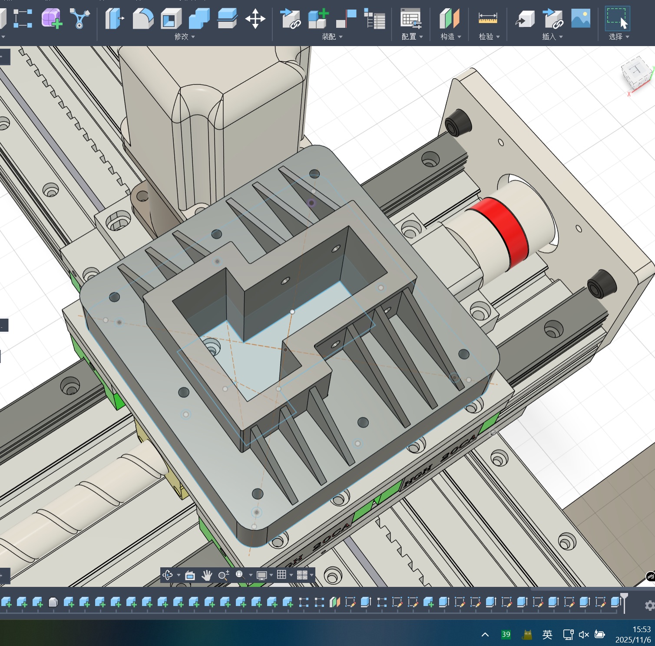Viewport: 655px width, 646px height.
Task: Click the Pan hand tool
Action: pos(207,576)
